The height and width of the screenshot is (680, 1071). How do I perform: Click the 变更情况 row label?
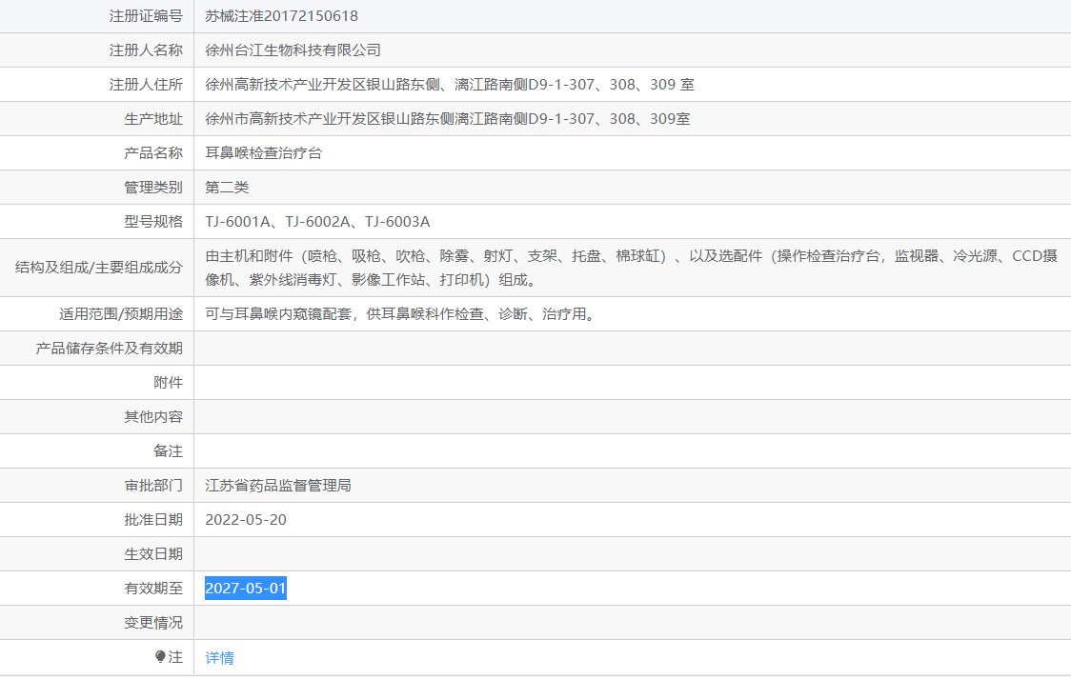click(x=153, y=622)
